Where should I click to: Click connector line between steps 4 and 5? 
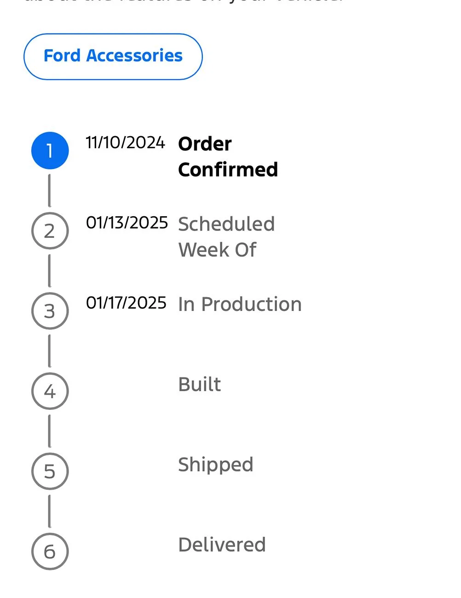coord(50,431)
